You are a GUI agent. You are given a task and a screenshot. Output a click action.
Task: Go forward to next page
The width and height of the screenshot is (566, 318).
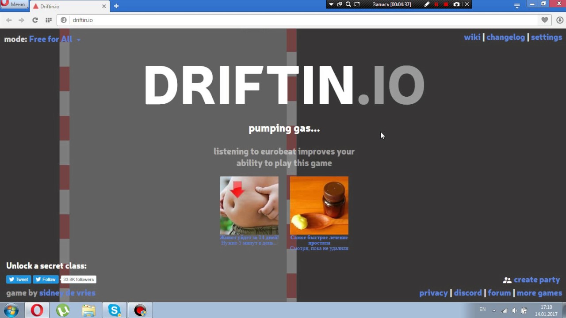21,20
